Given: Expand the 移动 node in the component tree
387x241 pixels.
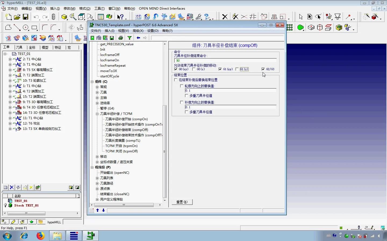Looking at the screenshot, I should (x=96, y=157).
